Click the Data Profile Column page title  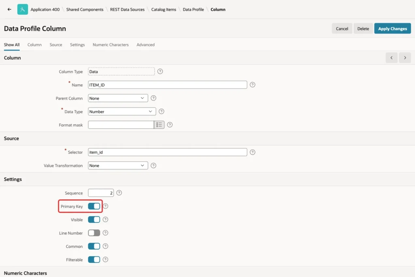(x=35, y=29)
